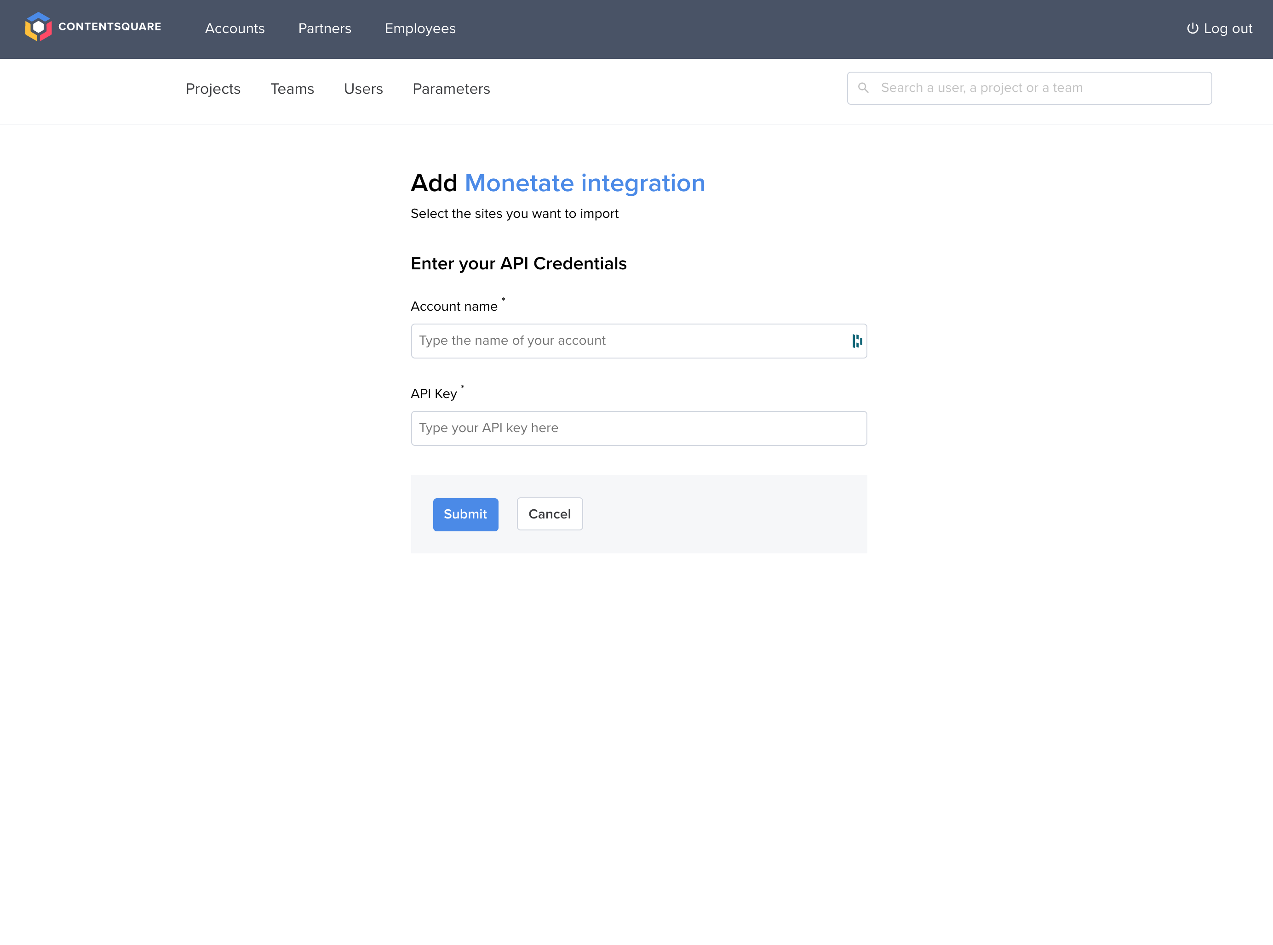The height and width of the screenshot is (945, 1273).
Task: Switch to the Projects tab
Action: [213, 89]
